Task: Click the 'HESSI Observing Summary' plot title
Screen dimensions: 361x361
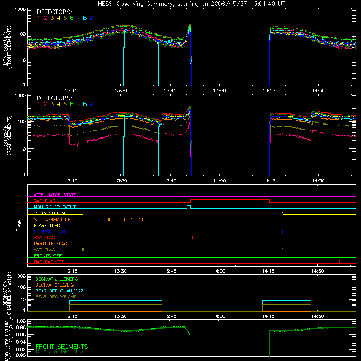Action: point(191,4)
